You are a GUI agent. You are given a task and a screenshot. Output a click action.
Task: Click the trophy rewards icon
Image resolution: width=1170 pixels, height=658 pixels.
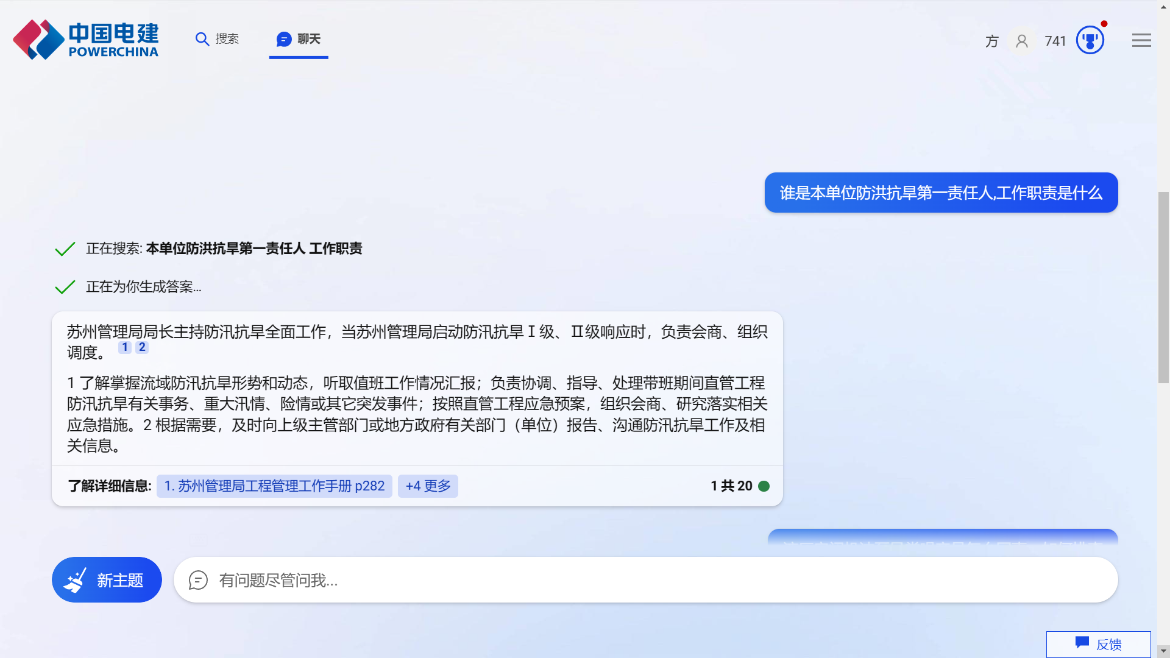[1090, 41]
